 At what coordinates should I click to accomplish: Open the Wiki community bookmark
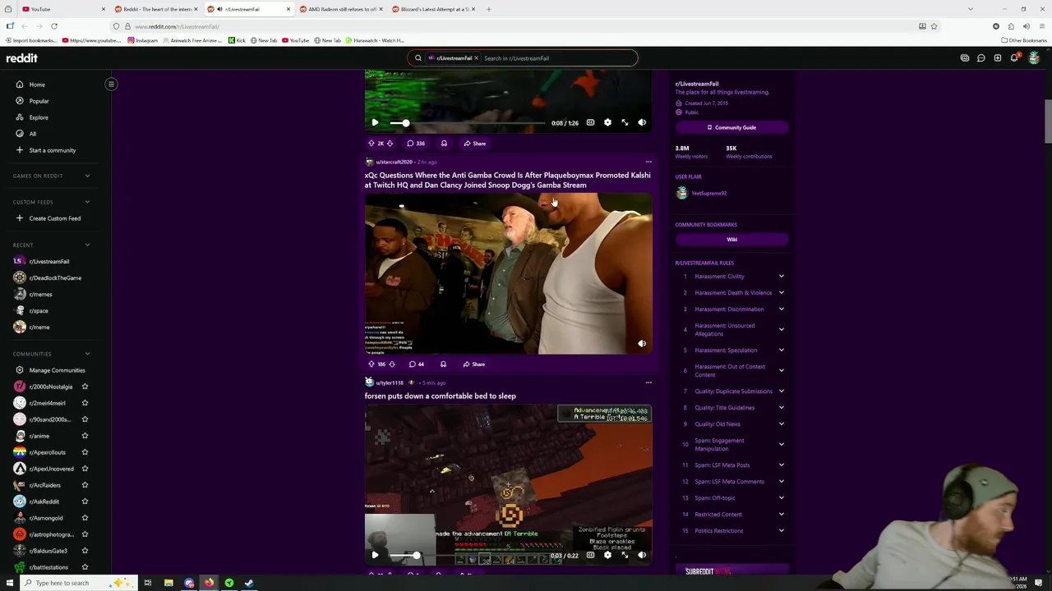(x=731, y=240)
